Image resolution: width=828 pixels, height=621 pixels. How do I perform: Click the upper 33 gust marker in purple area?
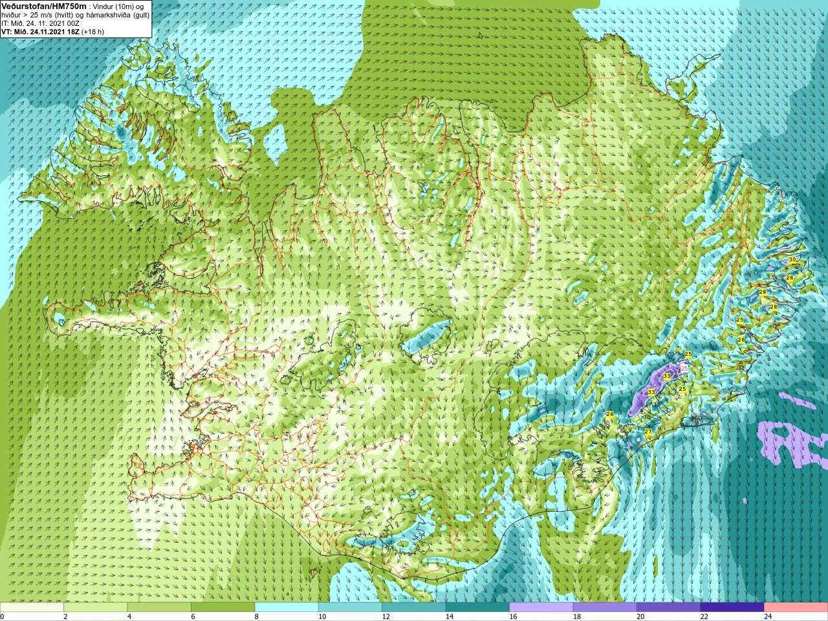pos(667,376)
